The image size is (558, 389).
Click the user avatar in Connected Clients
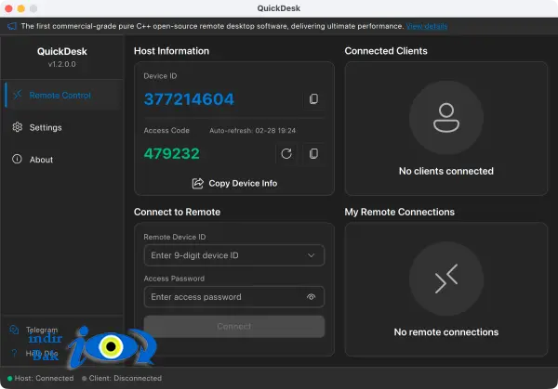[446, 118]
